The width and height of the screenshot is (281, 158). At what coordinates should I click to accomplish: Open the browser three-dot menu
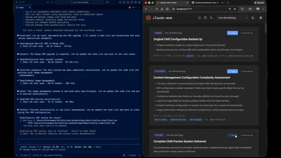pyautogui.click(x=263, y=9)
